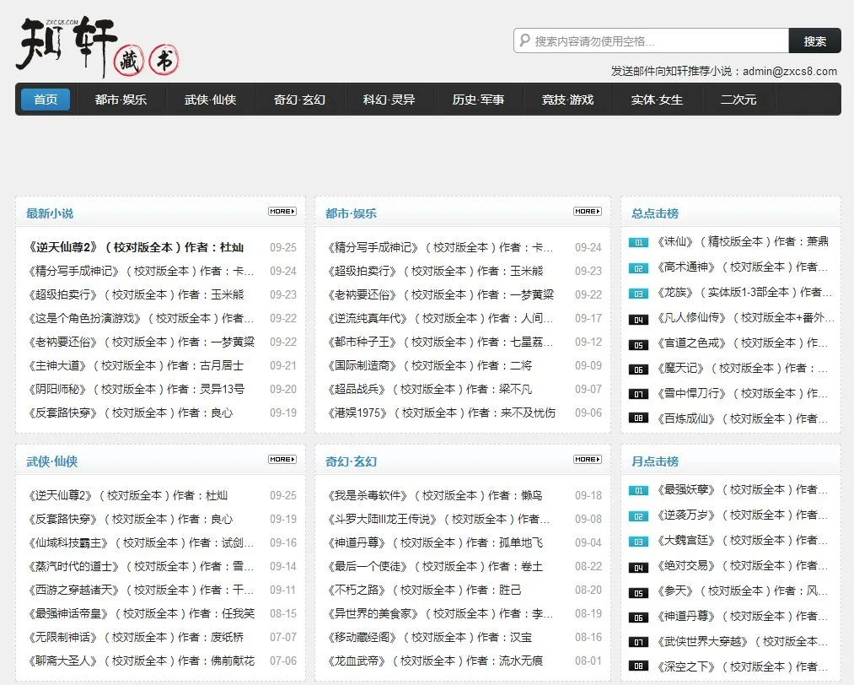Image resolution: width=854 pixels, height=685 pixels.
Task: Open 《仙域科技霸主》 novel link
Action: click(141, 542)
